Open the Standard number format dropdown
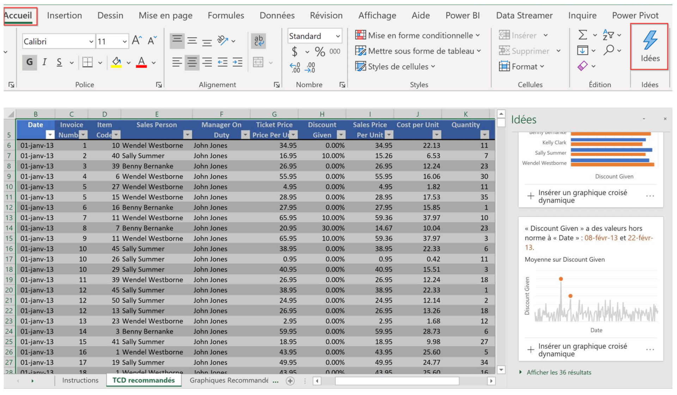This screenshot has height=395, width=677. 337,36
